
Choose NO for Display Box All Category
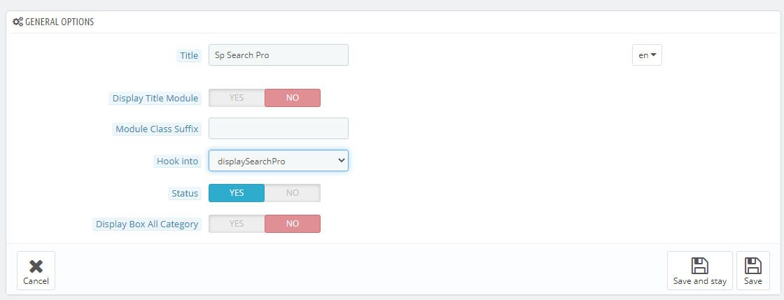coord(293,224)
